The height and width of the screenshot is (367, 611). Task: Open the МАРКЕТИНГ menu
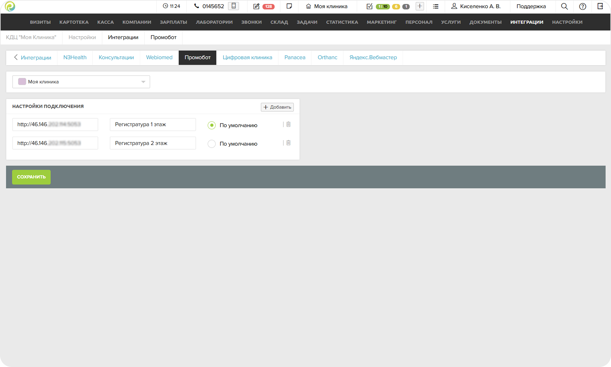pos(382,22)
